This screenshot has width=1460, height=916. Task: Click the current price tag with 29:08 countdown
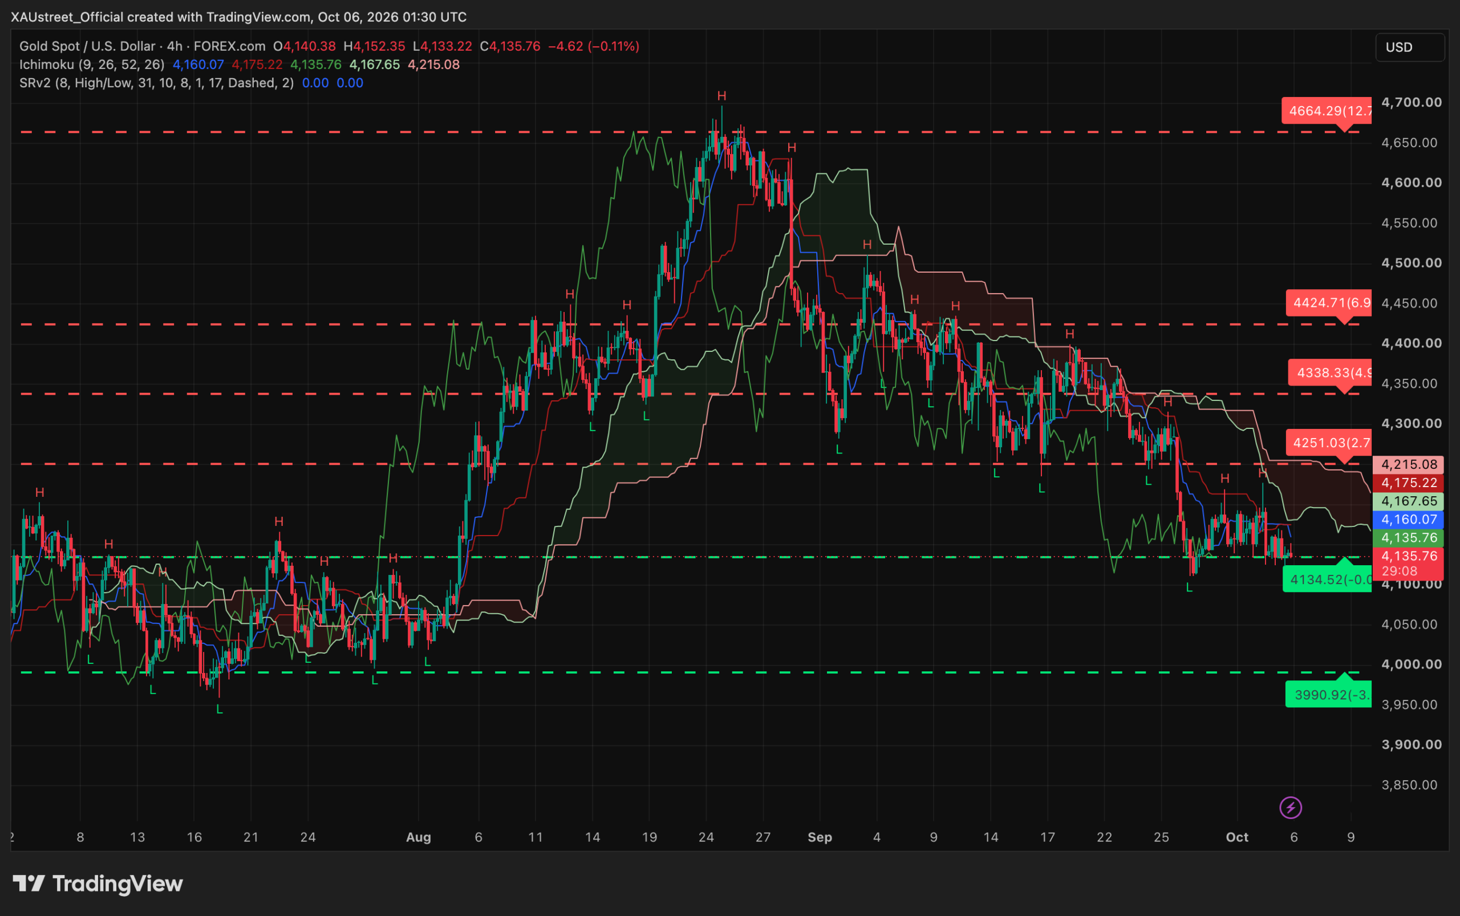click(x=1409, y=564)
